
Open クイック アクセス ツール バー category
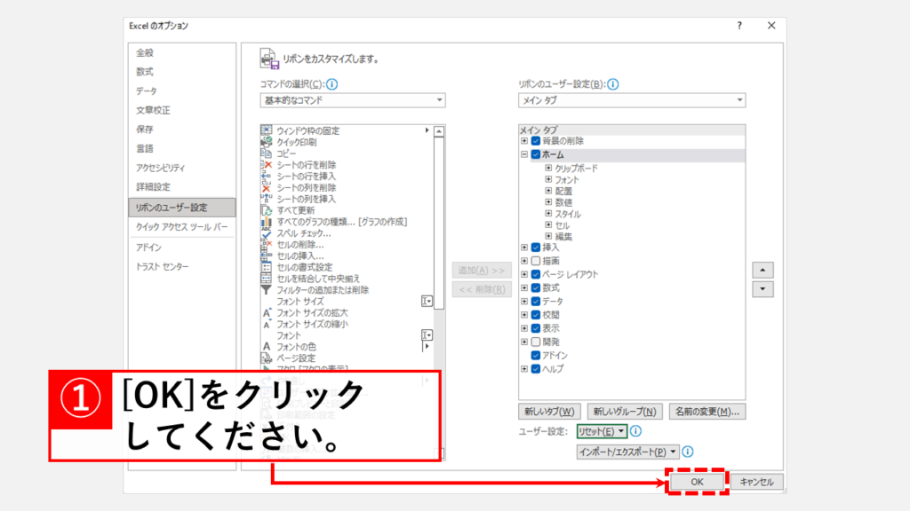click(x=181, y=227)
